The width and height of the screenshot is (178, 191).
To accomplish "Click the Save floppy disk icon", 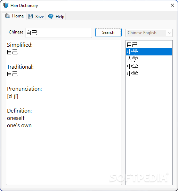I will click(31, 16).
